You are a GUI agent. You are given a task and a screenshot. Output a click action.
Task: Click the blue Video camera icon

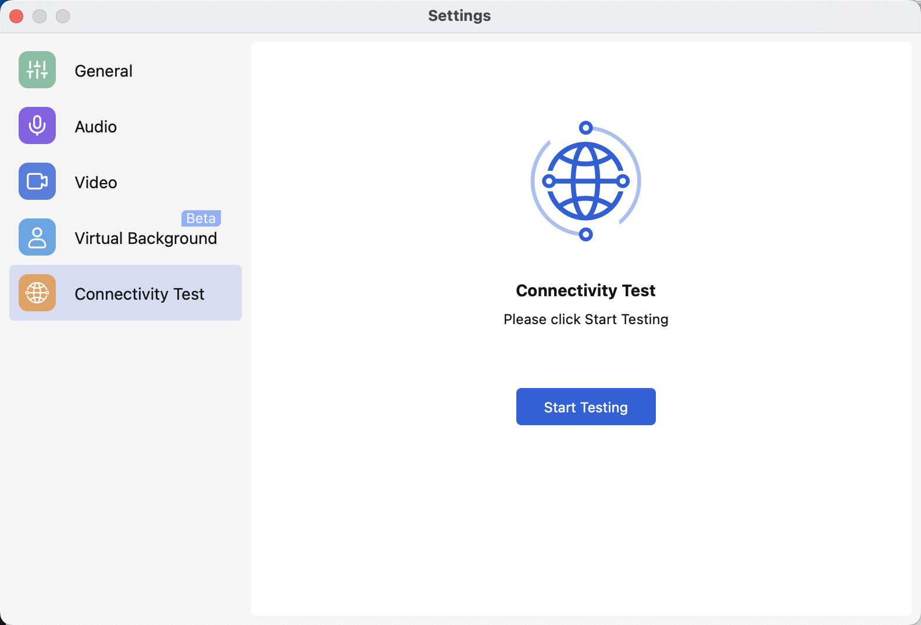pyautogui.click(x=37, y=181)
